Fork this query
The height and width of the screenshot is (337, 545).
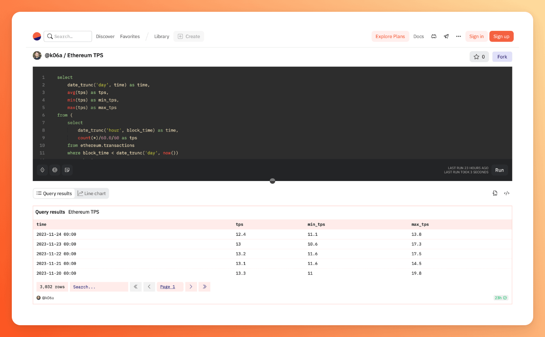502,57
